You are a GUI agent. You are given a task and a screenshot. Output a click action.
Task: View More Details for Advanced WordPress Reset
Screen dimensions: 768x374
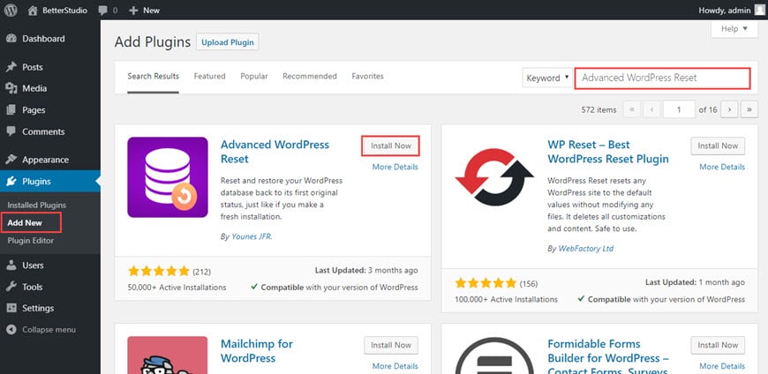coord(395,167)
